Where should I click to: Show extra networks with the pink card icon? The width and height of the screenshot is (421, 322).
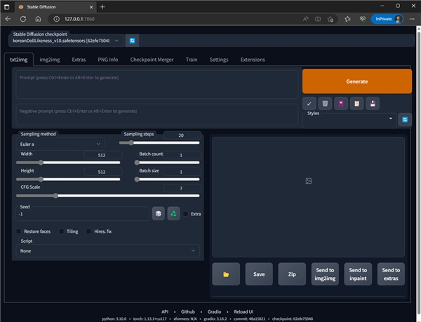(341, 104)
